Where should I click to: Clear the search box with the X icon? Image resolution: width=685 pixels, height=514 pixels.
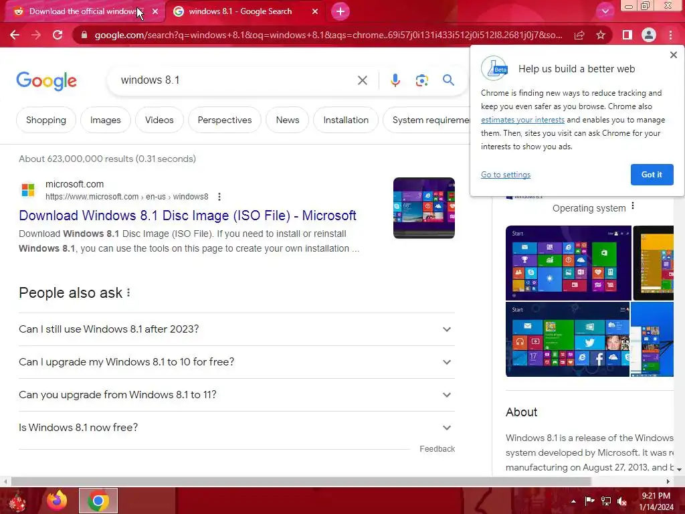[362, 80]
